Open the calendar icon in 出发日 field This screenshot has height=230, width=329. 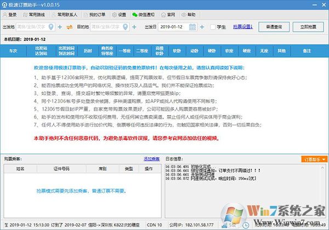tap(192, 27)
